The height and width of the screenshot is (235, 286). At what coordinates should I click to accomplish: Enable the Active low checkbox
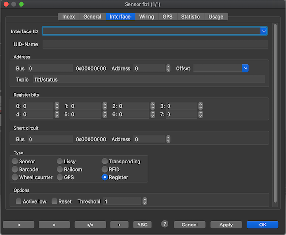(19, 202)
